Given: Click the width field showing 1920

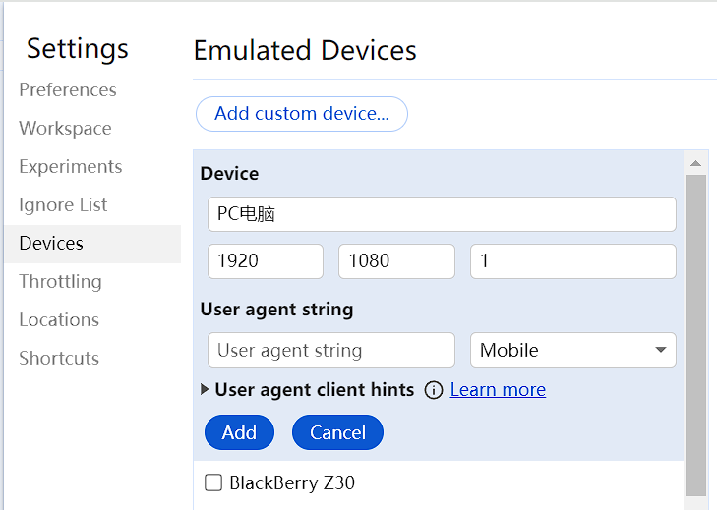Looking at the screenshot, I should tap(266, 261).
